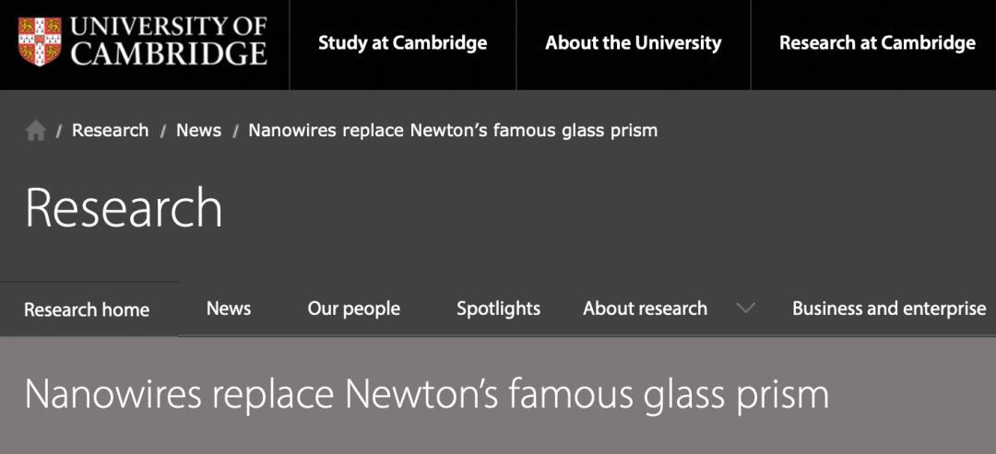
Task: Open the About the University menu
Action: 633,43
